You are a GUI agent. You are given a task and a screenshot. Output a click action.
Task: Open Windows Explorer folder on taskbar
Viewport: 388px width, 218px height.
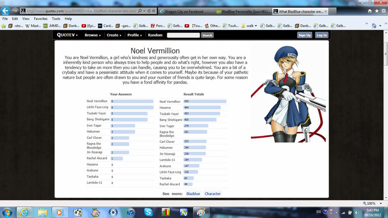click(x=42, y=212)
